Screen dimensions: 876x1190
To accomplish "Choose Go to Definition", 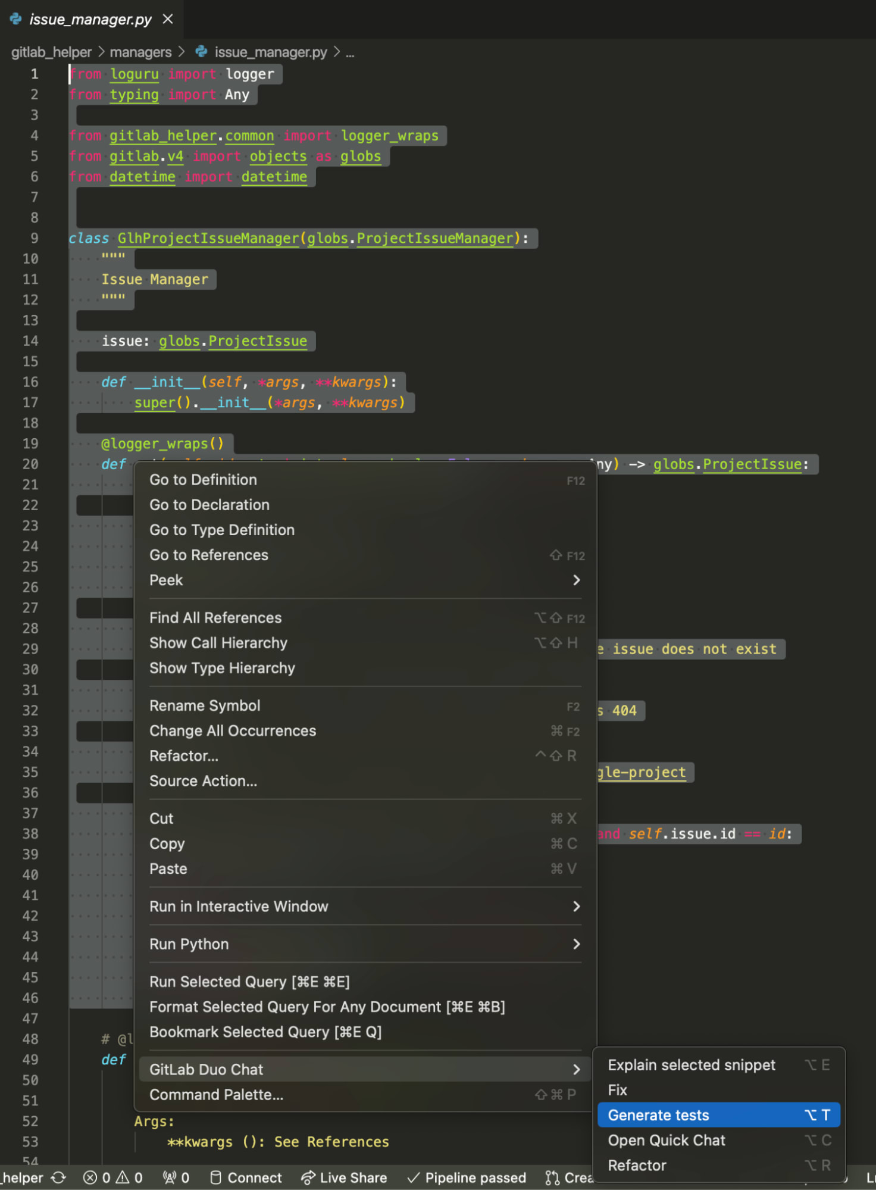I will (x=365, y=480).
